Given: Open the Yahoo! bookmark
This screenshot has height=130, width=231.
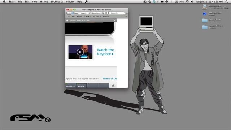Looking at the screenshot, I should (x=106, y=17).
